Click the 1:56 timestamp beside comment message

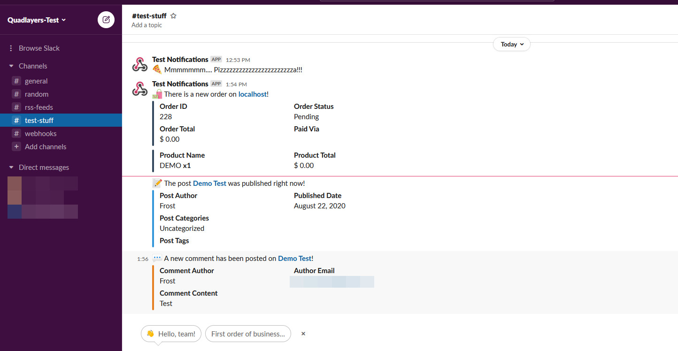pyautogui.click(x=143, y=259)
